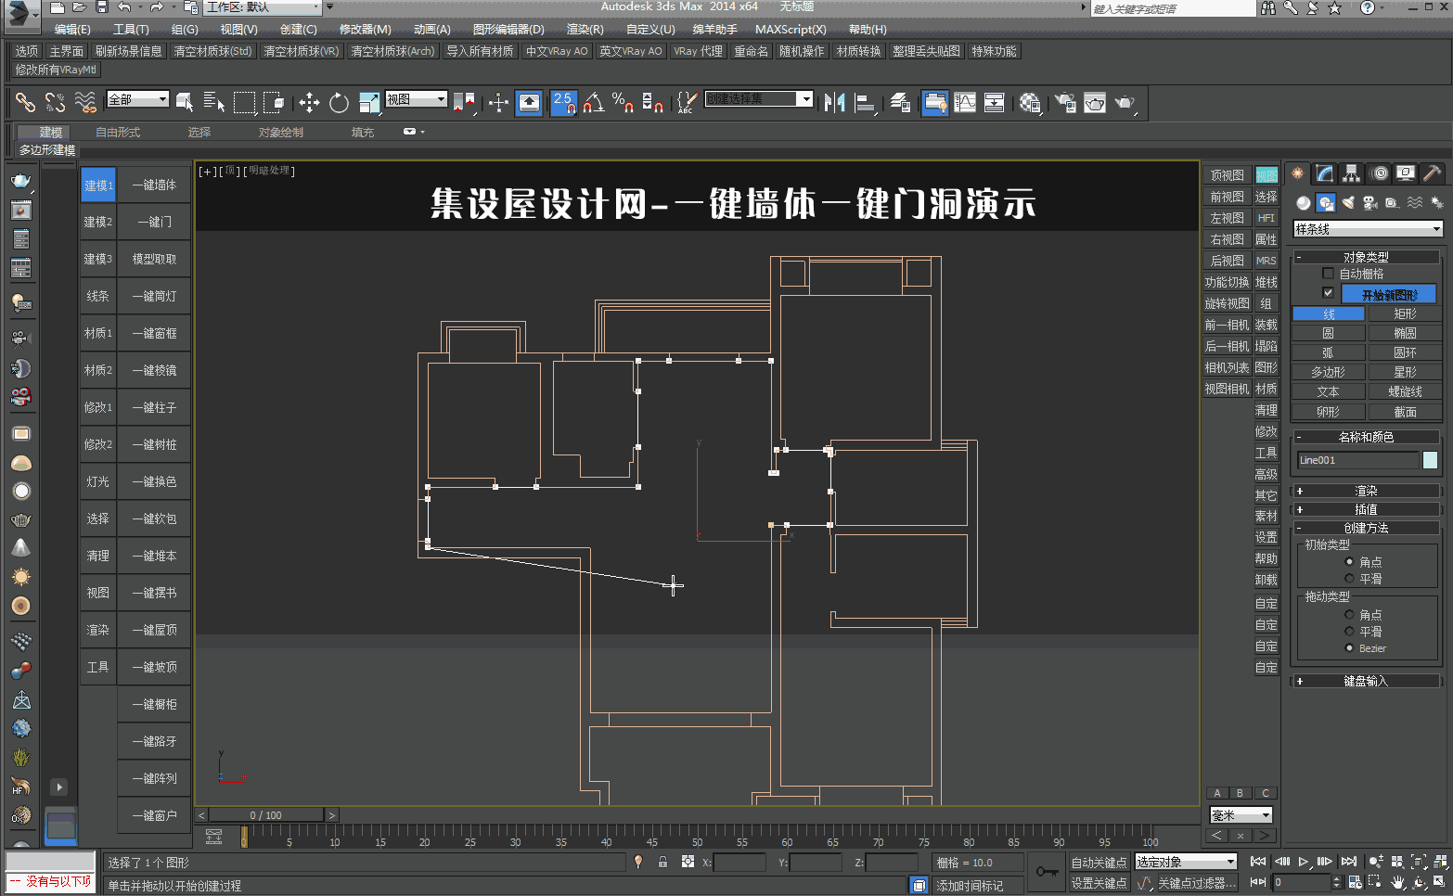The height and width of the screenshot is (896, 1453).
Task: Switch to the 自由形式 ribbon tab
Action: click(118, 133)
